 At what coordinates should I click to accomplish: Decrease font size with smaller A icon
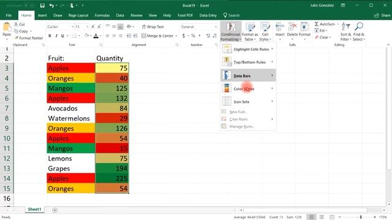click(x=99, y=26)
